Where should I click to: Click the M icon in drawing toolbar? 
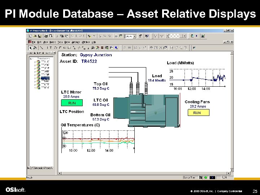156,48
